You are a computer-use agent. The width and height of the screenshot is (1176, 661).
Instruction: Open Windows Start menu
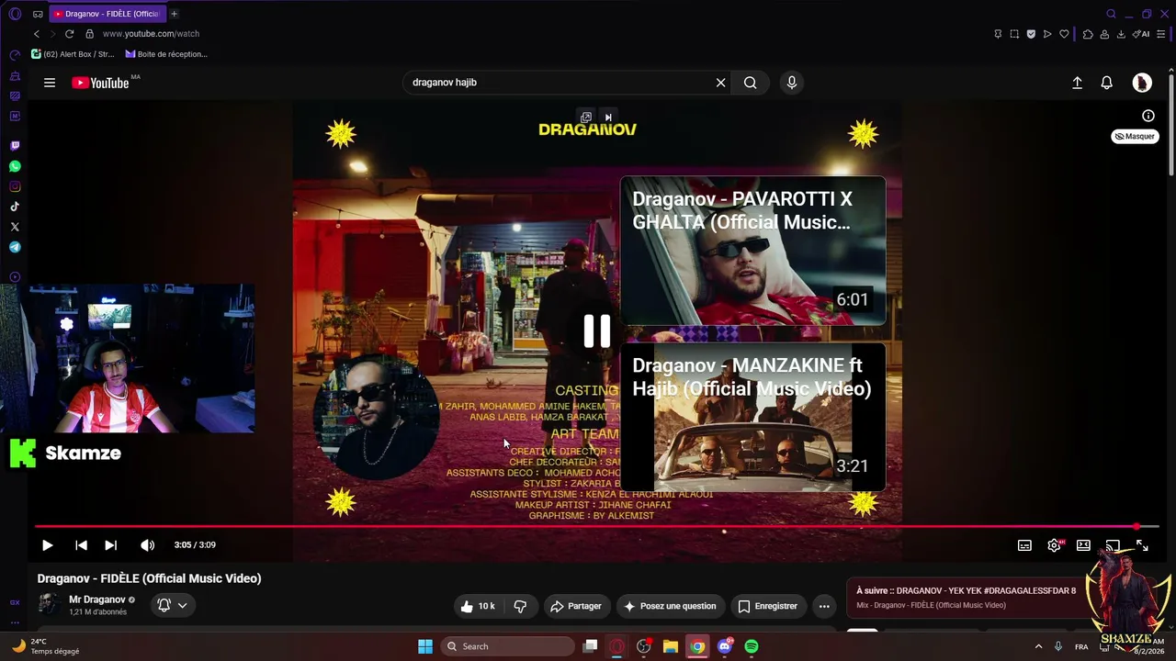pyautogui.click(x=425, y=646)
